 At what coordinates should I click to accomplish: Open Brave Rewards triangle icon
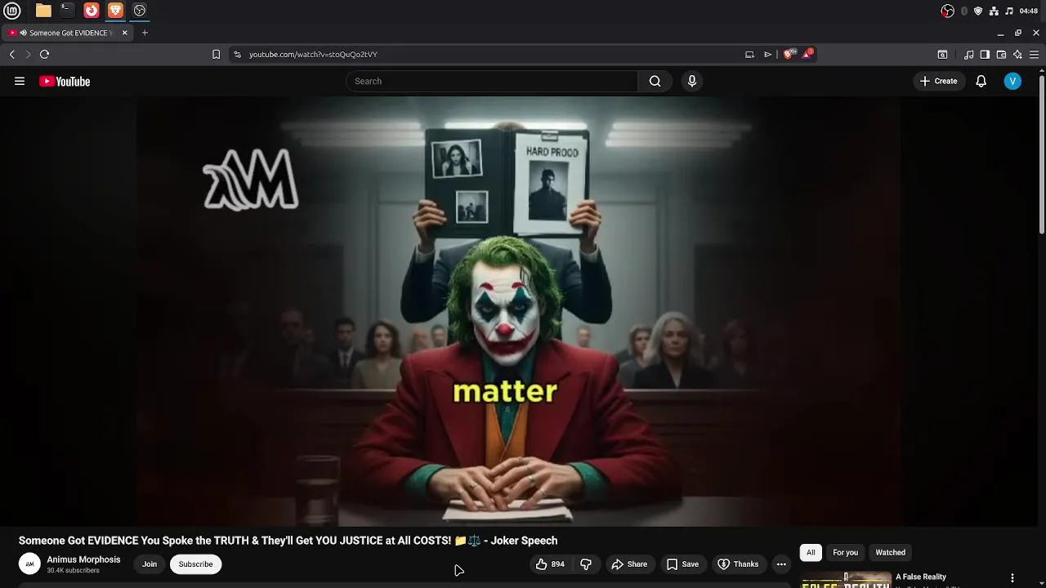(807, 54)
